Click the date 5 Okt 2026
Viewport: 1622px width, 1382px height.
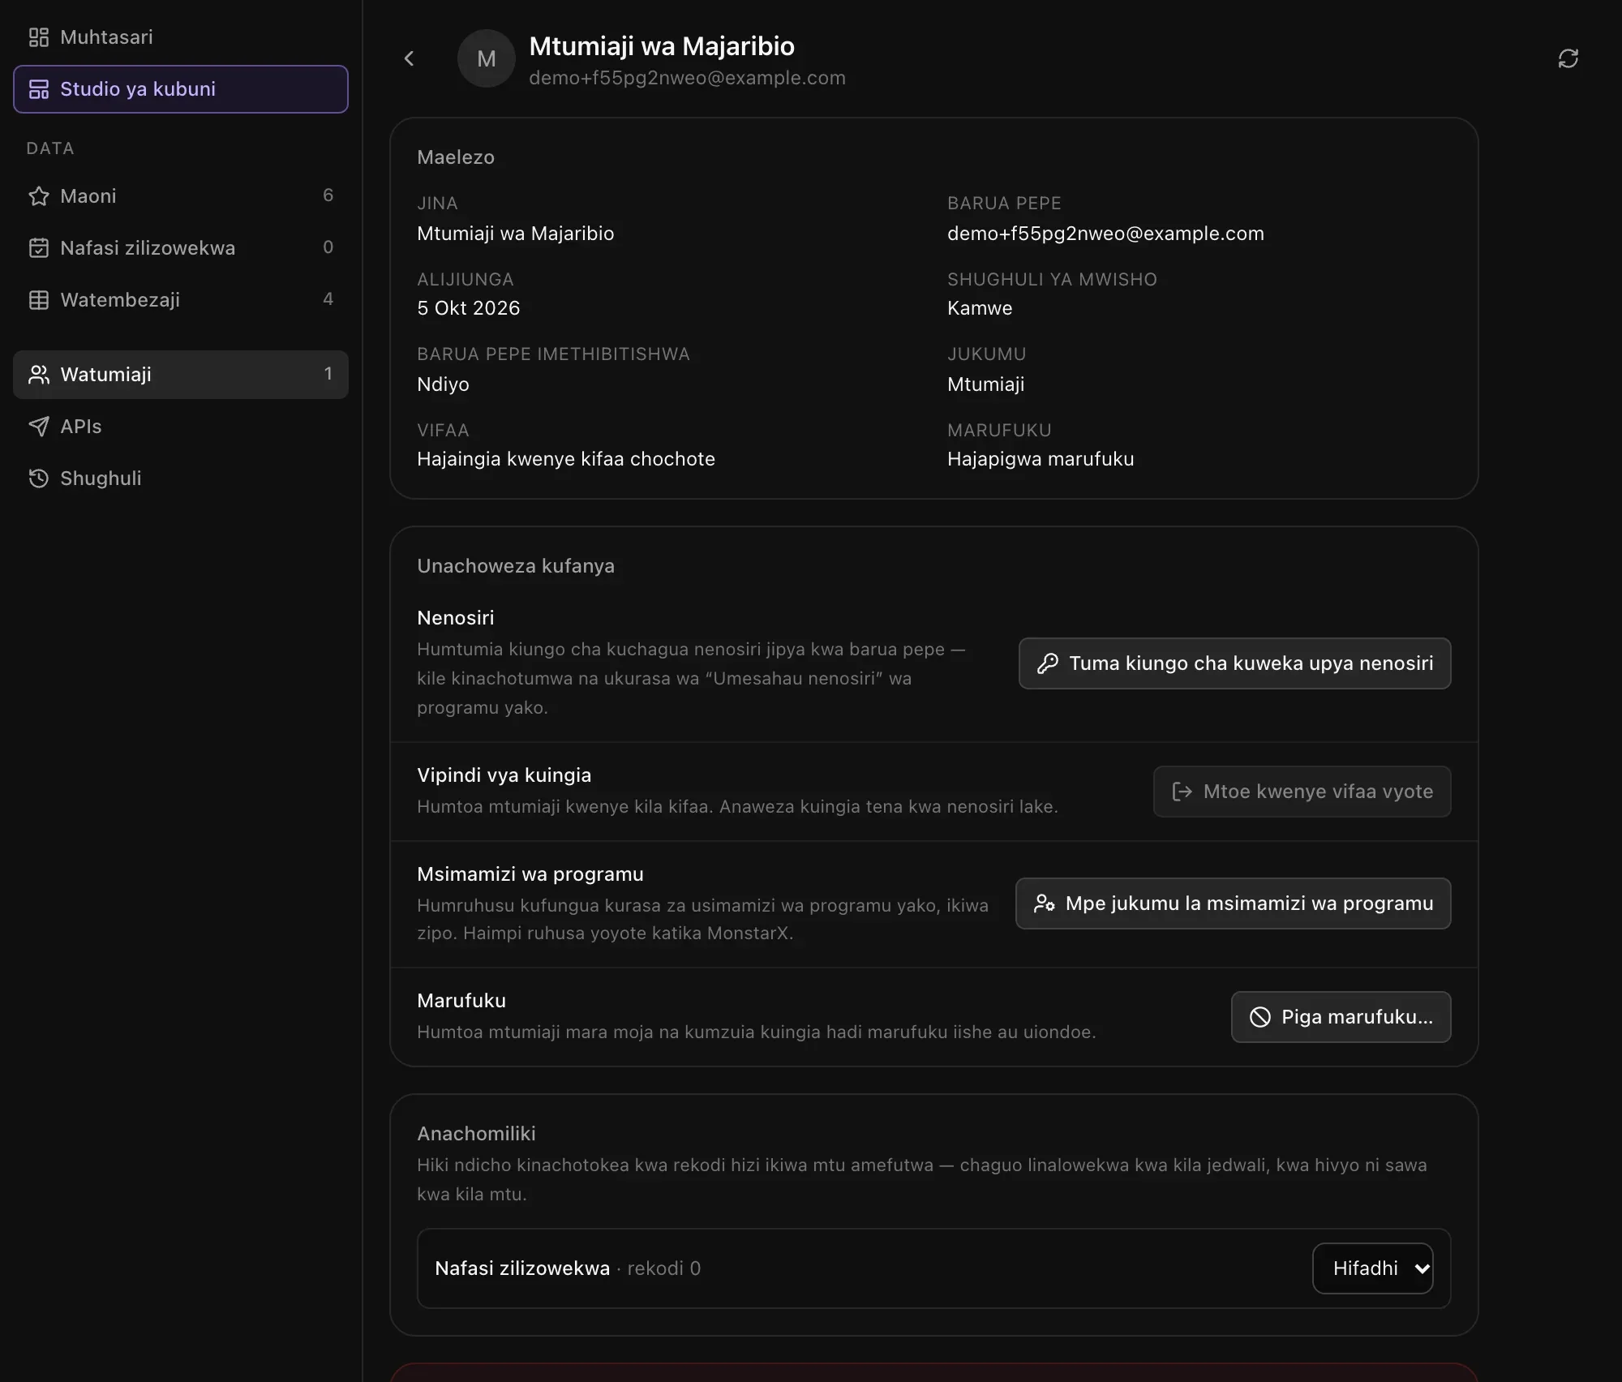point(468,308)
